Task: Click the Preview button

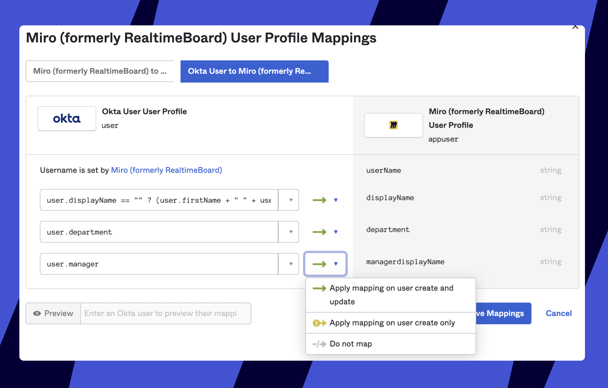Action: [x=53, y=313]
